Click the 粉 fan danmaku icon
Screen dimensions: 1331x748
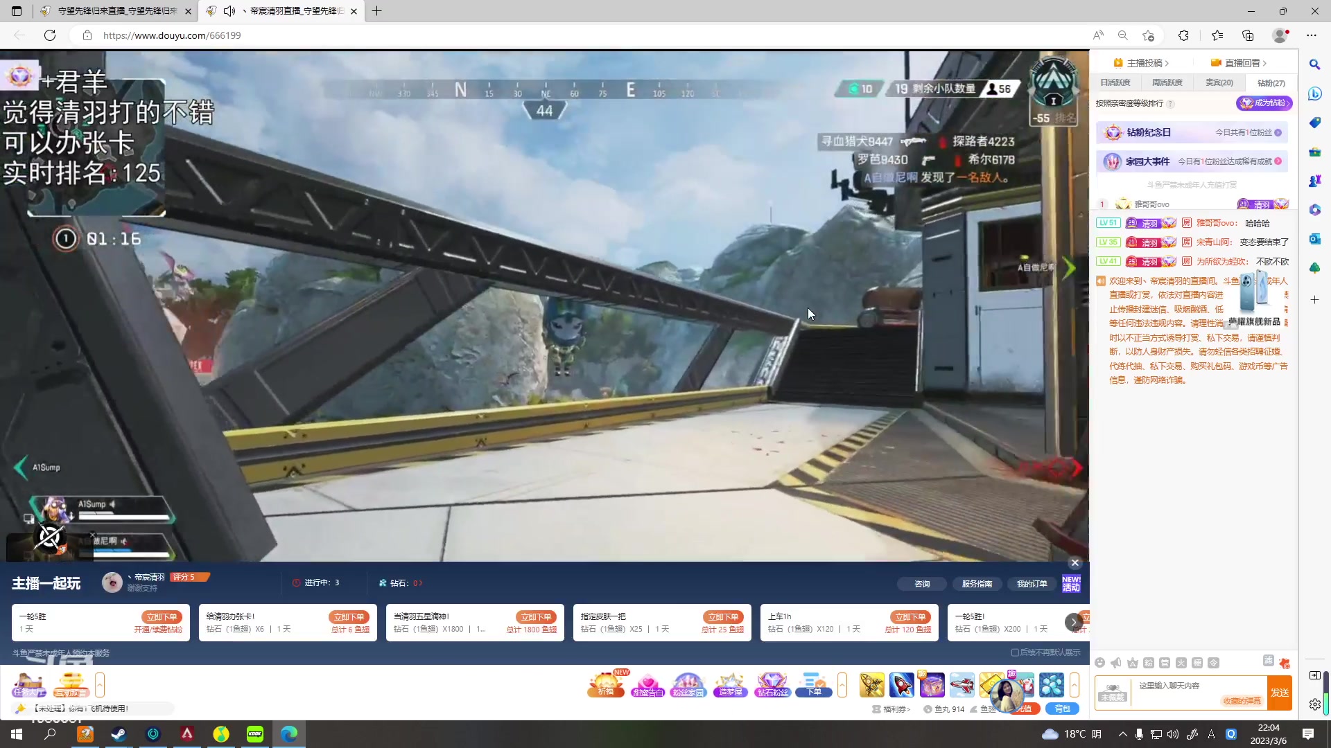[x=1149, y=663]
